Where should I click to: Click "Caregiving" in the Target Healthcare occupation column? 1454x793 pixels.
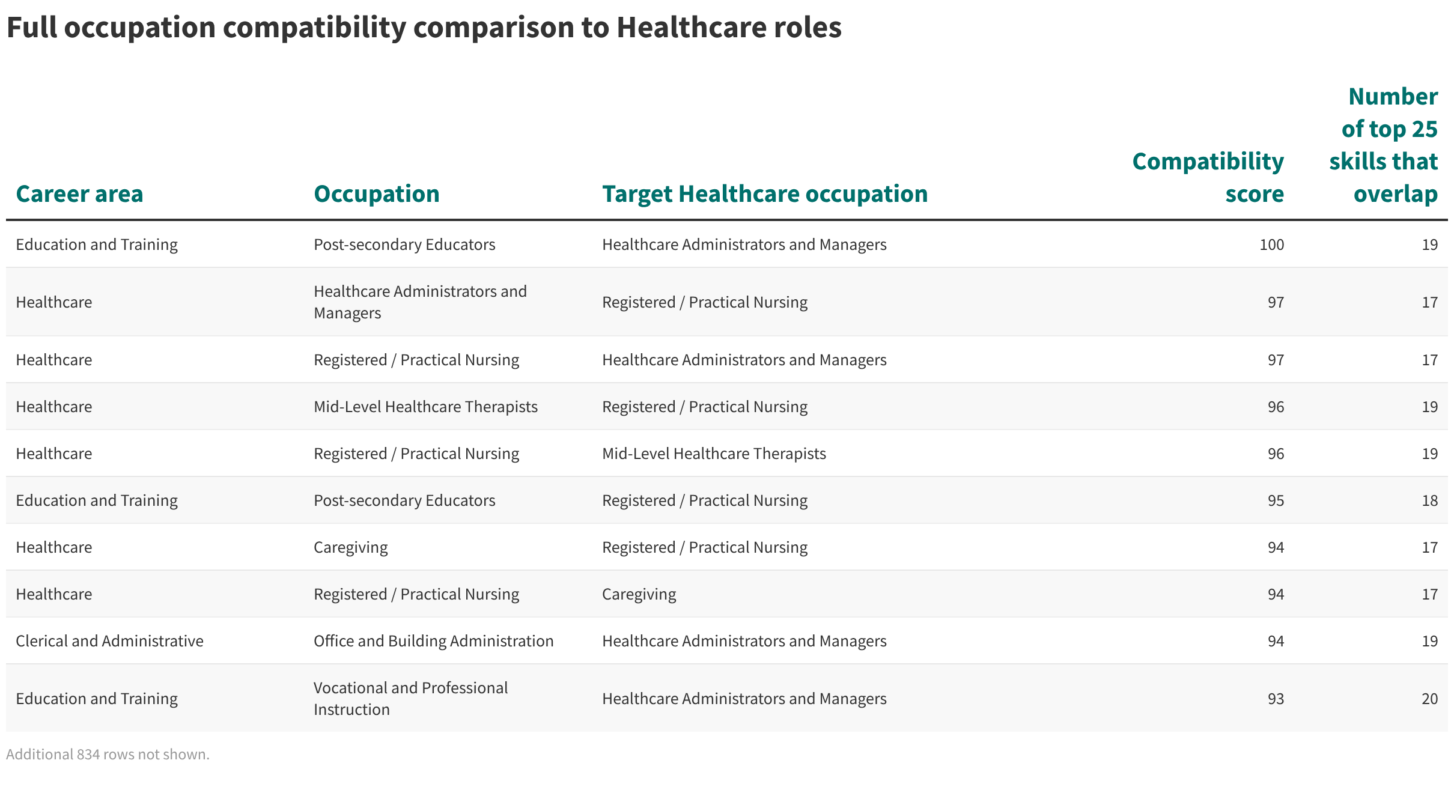(x=639, y=594)
